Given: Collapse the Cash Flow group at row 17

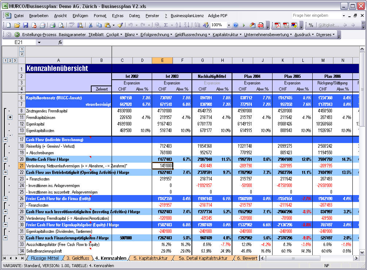Looking at the screenshot, I should pos(5,140).
